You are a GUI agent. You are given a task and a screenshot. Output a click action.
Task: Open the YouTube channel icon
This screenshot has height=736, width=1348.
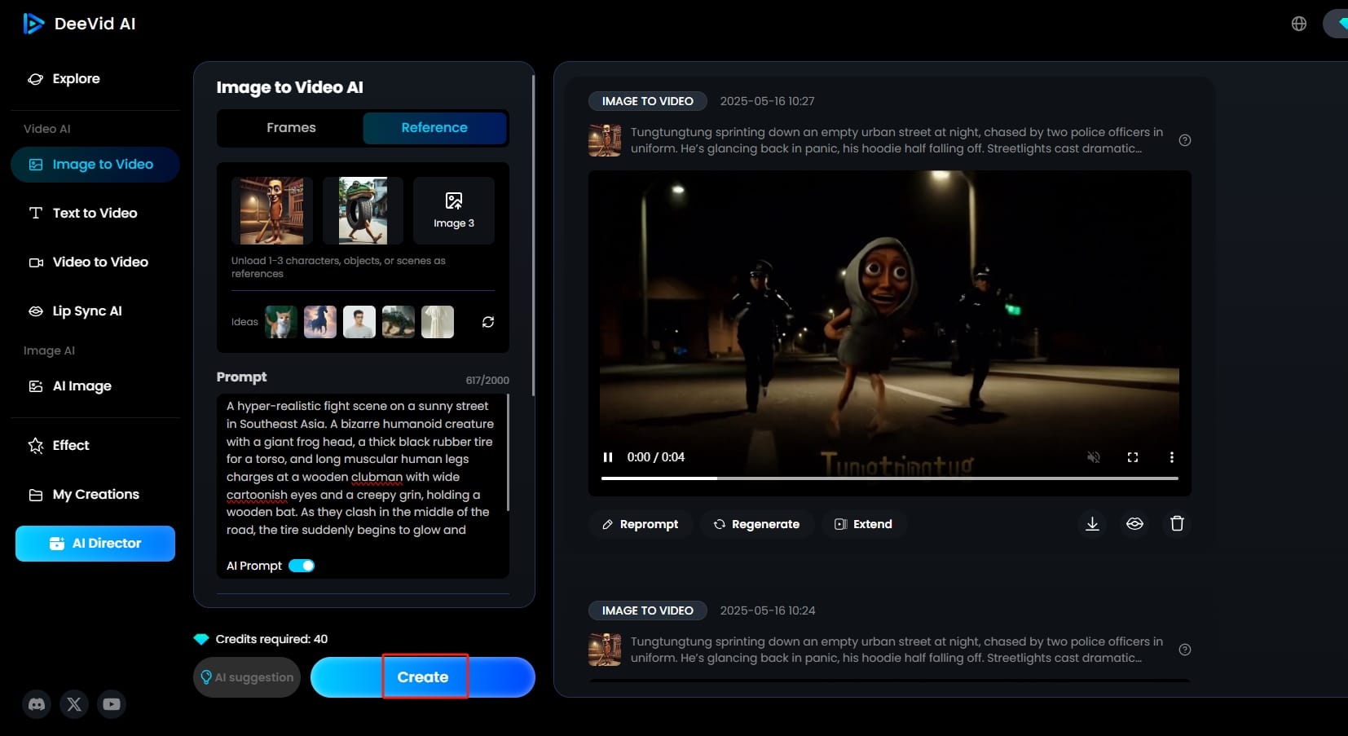coord(112,704)
